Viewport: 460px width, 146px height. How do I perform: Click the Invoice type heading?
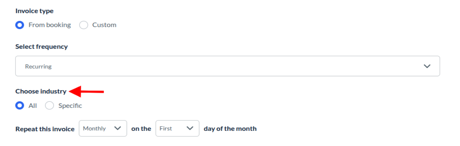tap(35, 11)
